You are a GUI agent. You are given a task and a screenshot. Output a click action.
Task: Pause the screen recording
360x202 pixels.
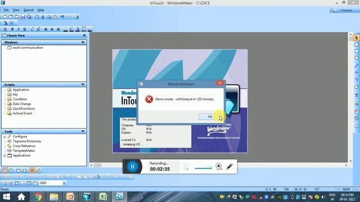coord(133,166)
